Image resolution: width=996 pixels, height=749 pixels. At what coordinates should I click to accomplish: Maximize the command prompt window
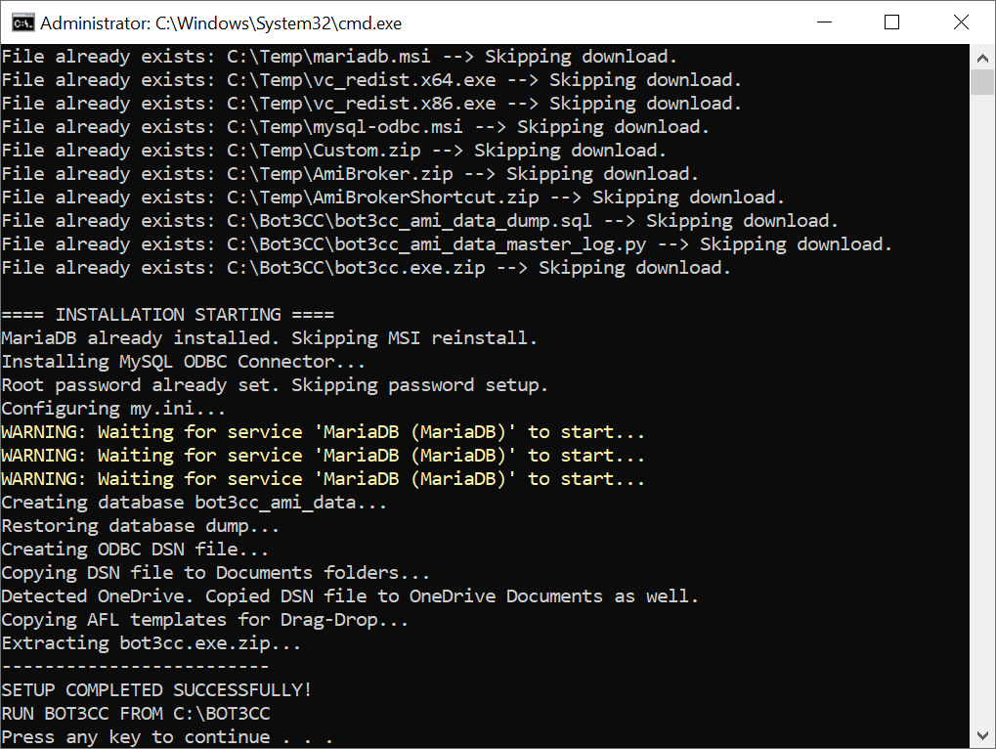(891, 22)
